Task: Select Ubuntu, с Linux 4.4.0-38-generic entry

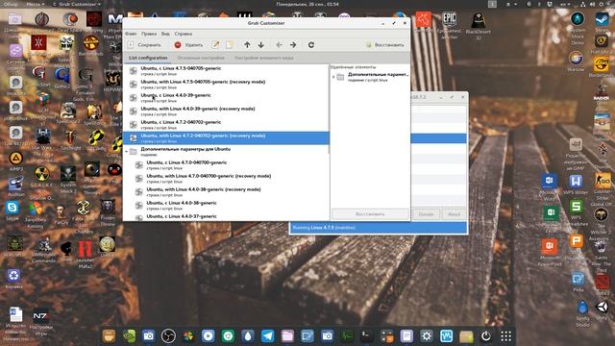Action: coord(226,205)
